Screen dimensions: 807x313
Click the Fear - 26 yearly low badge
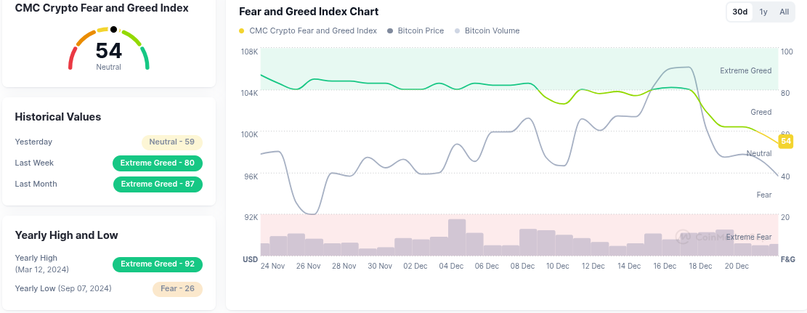[177, 289]
